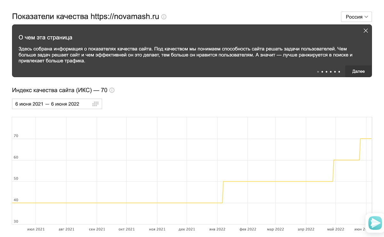Viewport: 384px width, 237px height.
Task: Click the 70 value on y-axis
Action: tap(16, 136)
